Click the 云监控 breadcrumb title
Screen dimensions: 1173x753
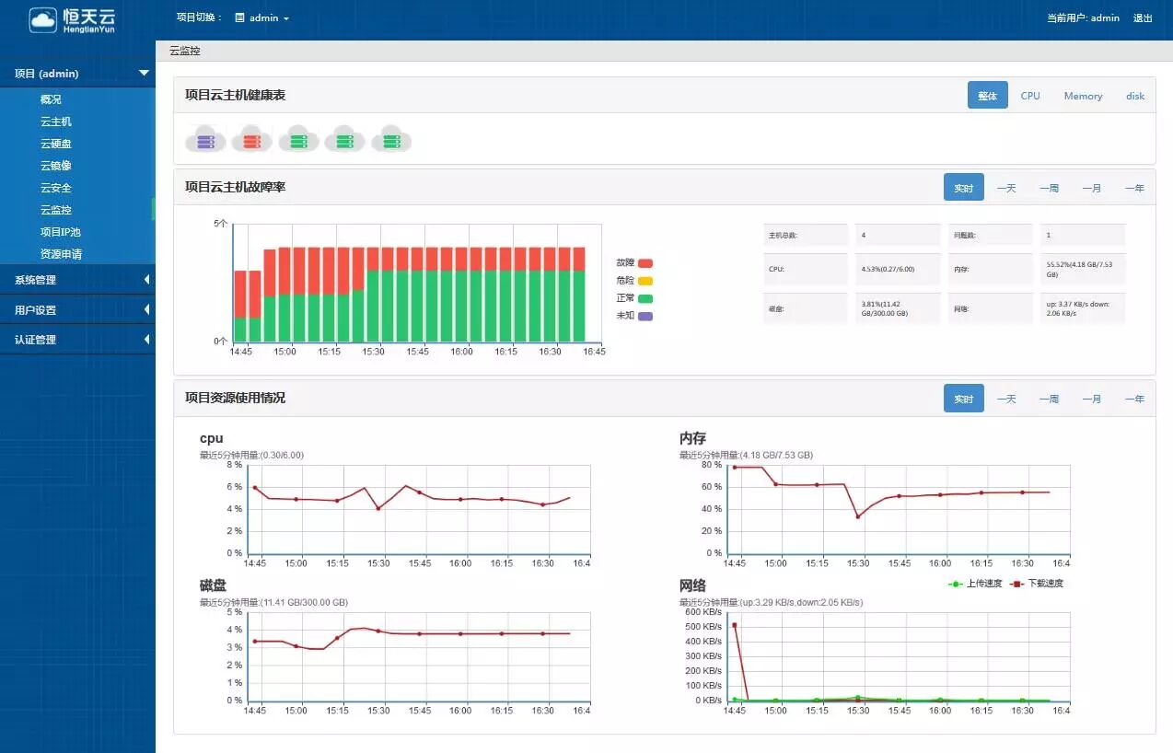tap(184, 52)
